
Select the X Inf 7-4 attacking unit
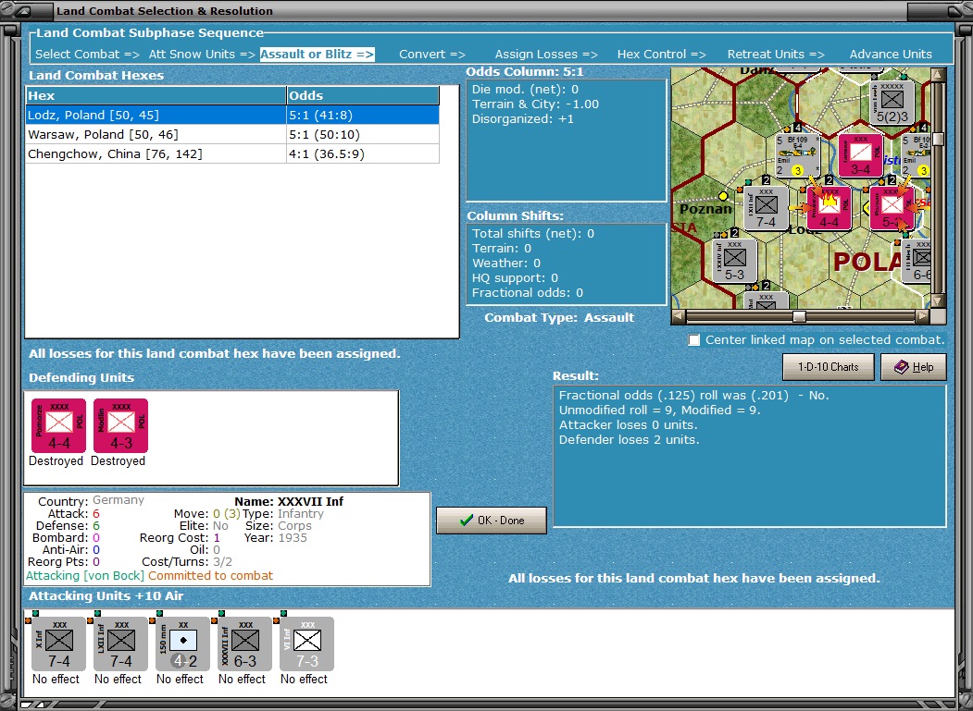pyautogui.click(x=58, y=644)
